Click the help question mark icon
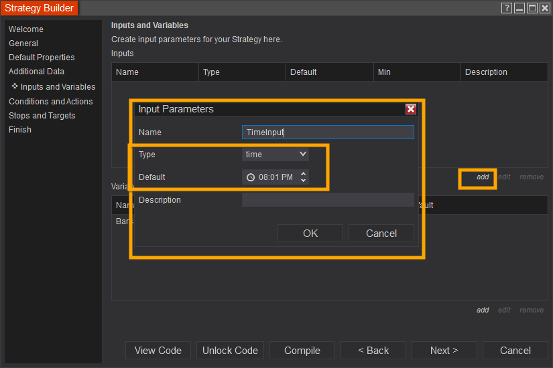The width and height of the screenshot is (553, 368). [x=507, y=8]
